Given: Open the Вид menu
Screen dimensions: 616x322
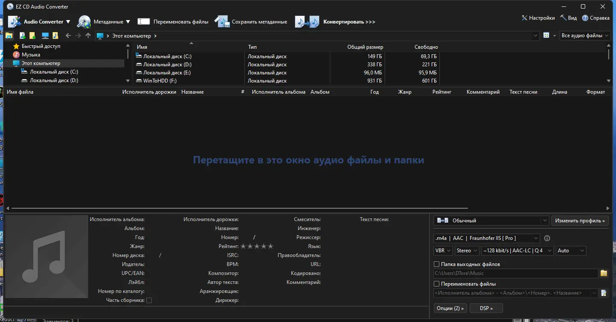Looking at the screenshot, I should pyautogui.click(x=568, y=18).
